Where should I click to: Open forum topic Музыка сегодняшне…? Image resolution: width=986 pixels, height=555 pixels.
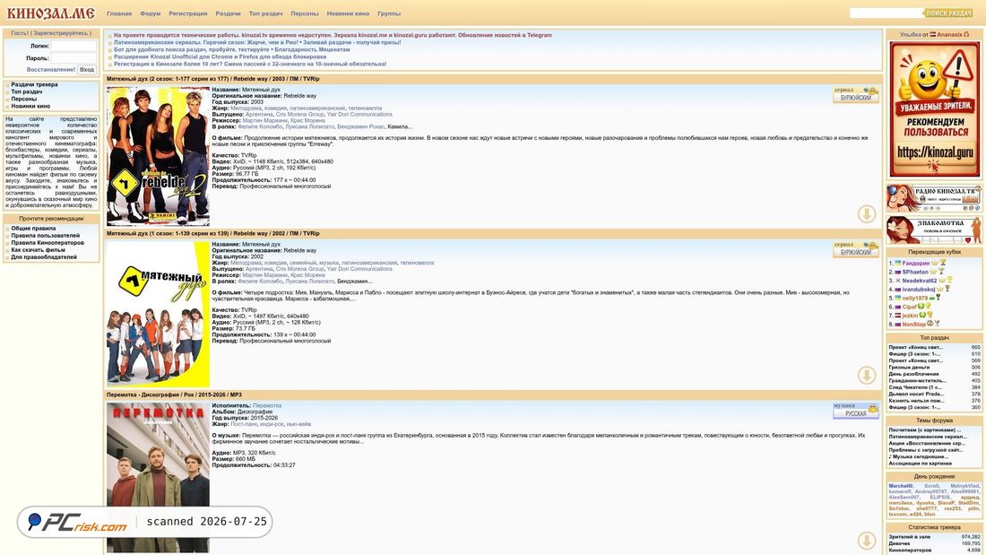click(x=918, y=457)
